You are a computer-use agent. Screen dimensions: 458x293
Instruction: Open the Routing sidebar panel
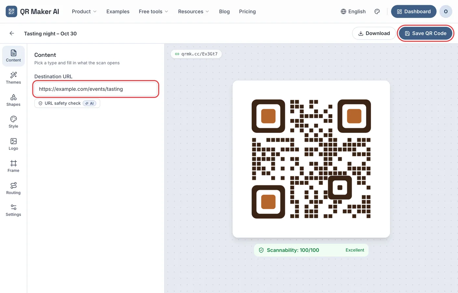click(13, 188)
